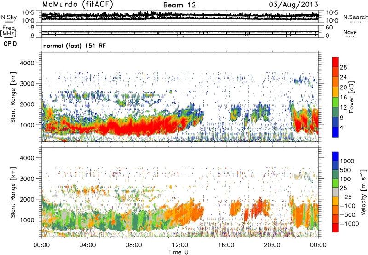Pick the bright blue top segment of velocity colorbar

tap(335, 156)
